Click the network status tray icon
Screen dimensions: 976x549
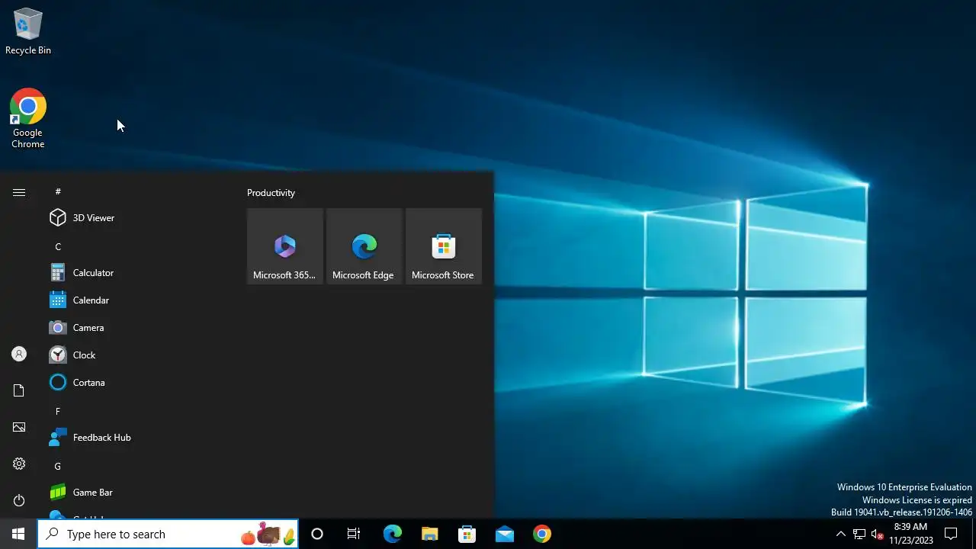point(859,534)
